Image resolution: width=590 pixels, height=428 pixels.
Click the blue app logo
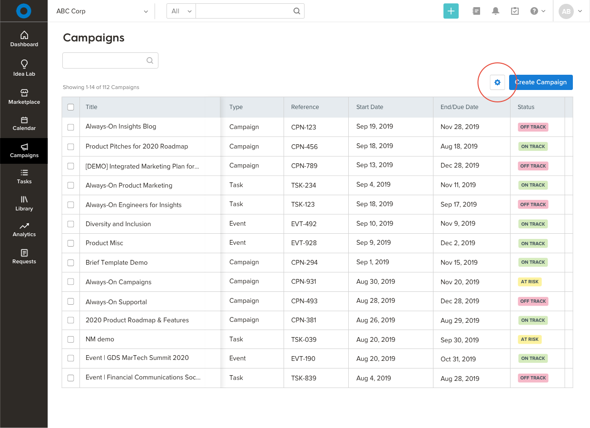[x=23, y=11]
